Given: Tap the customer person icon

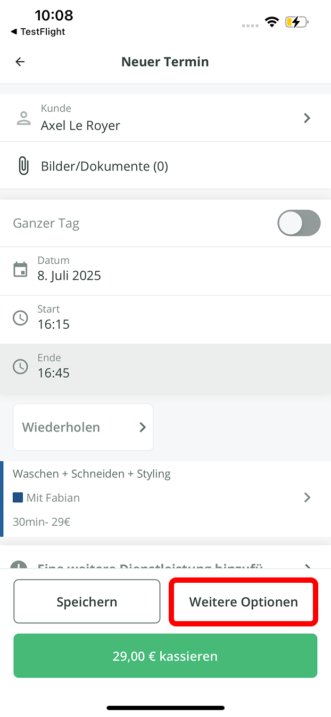Looking at the screenshot, I should (23, 118).
